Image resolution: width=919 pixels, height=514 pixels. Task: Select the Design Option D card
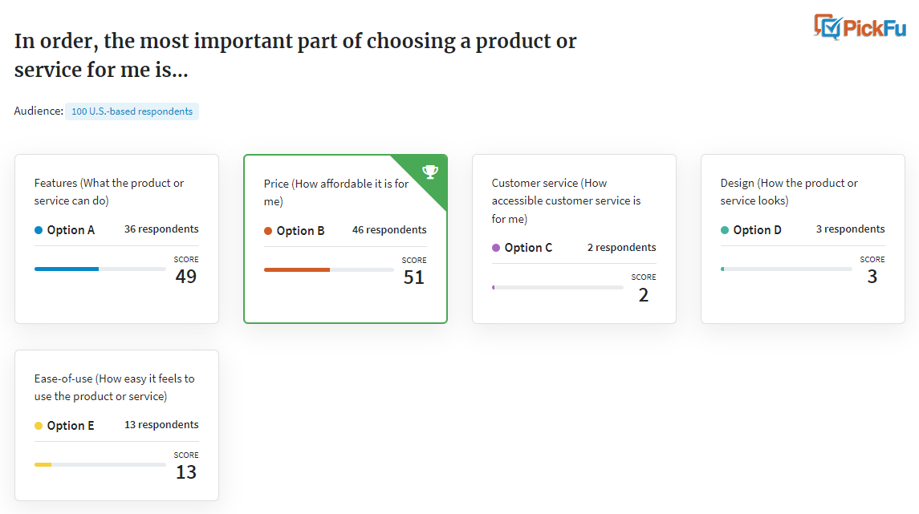point(803,239)
